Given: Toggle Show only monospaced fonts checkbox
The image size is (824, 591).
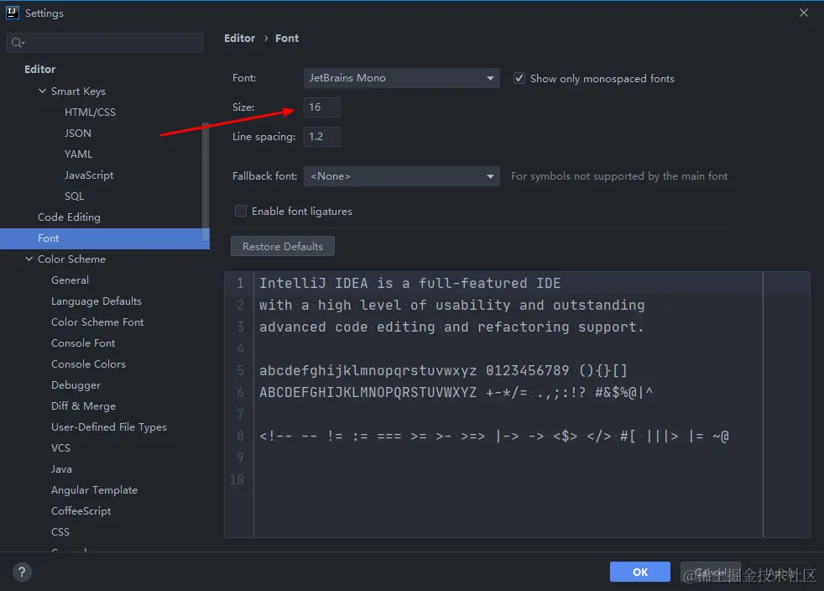Looking at the screenshot, I should (x=519, y=78).
